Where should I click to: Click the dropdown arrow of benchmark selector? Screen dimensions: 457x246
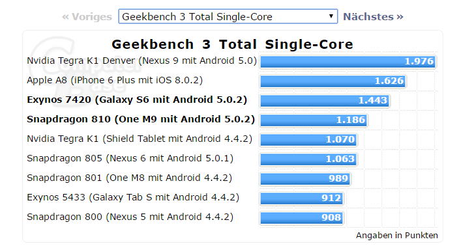pos(331,16)
